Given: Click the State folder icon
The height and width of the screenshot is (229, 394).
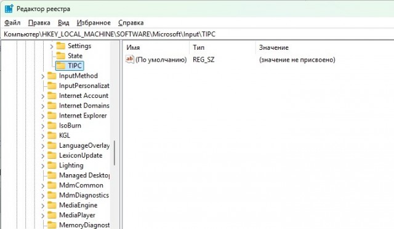Looking at the screenshot, I should [x=60, y=55].
